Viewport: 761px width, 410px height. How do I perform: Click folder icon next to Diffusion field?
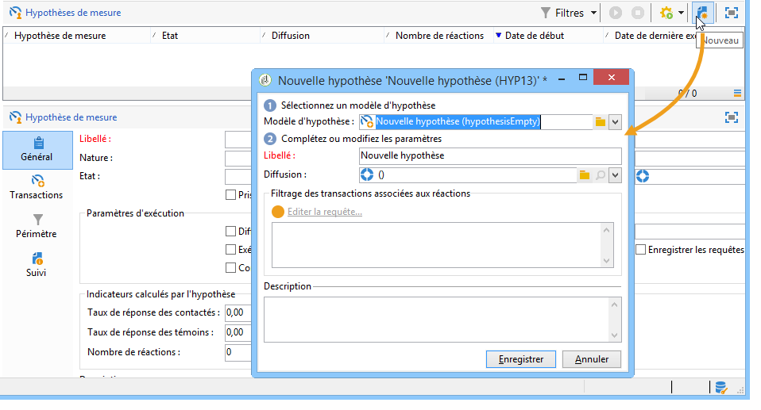[585, 175]
